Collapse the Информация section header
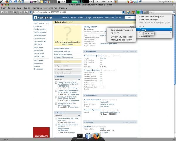The image size is (176, 141). click(x=110, y=51)
